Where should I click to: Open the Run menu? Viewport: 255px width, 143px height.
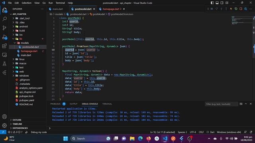(51, 3)
